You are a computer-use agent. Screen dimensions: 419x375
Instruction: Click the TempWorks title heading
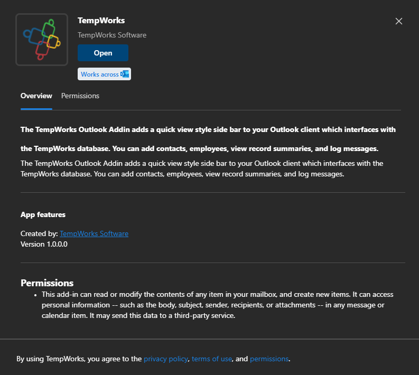[101, 21]
